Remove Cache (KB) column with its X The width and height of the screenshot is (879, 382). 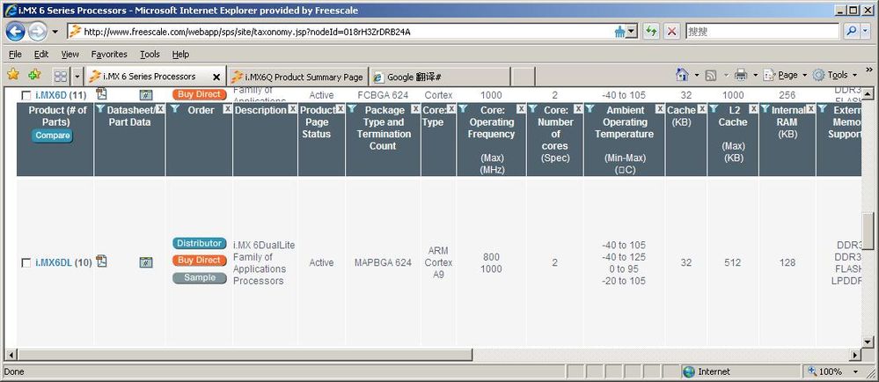702,109
